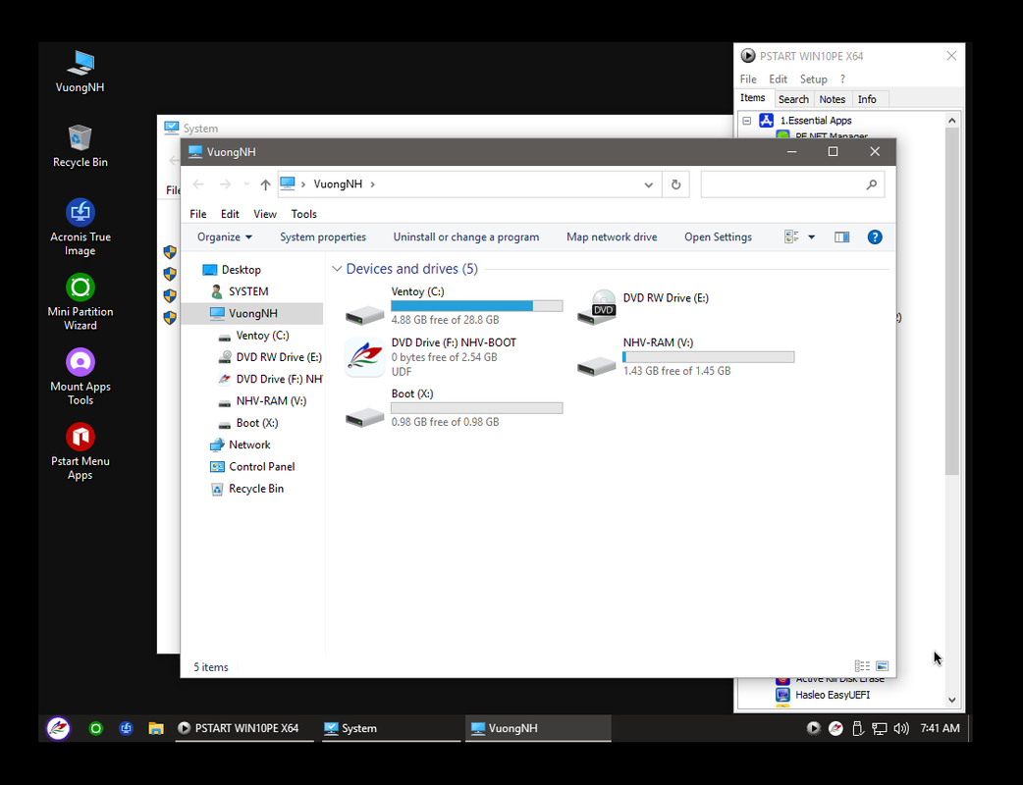Image resolution: width=1023 pixels, height=785 pixels.
Task: Open the help question mark button
Action: [874, 237]
